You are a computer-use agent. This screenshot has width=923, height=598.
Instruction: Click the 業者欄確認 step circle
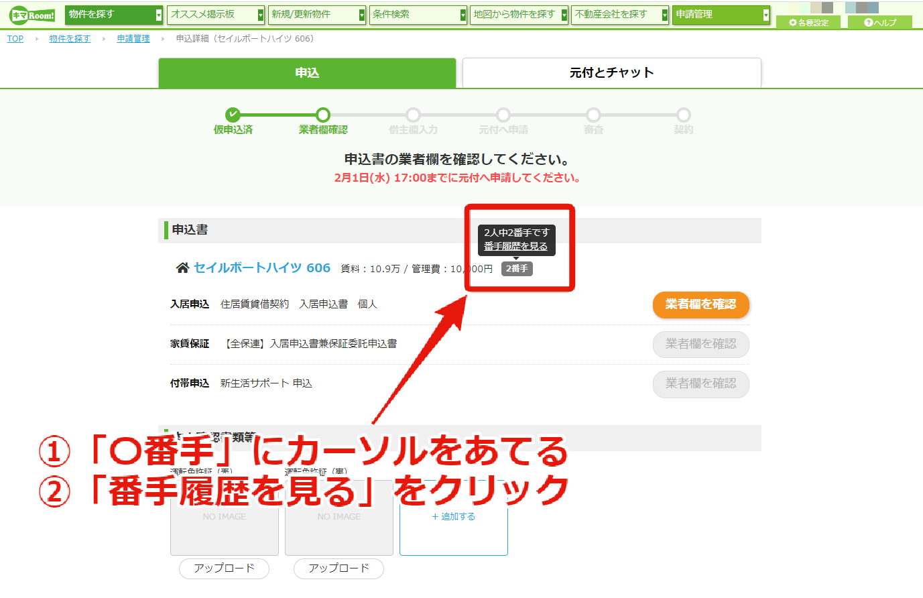323,115
